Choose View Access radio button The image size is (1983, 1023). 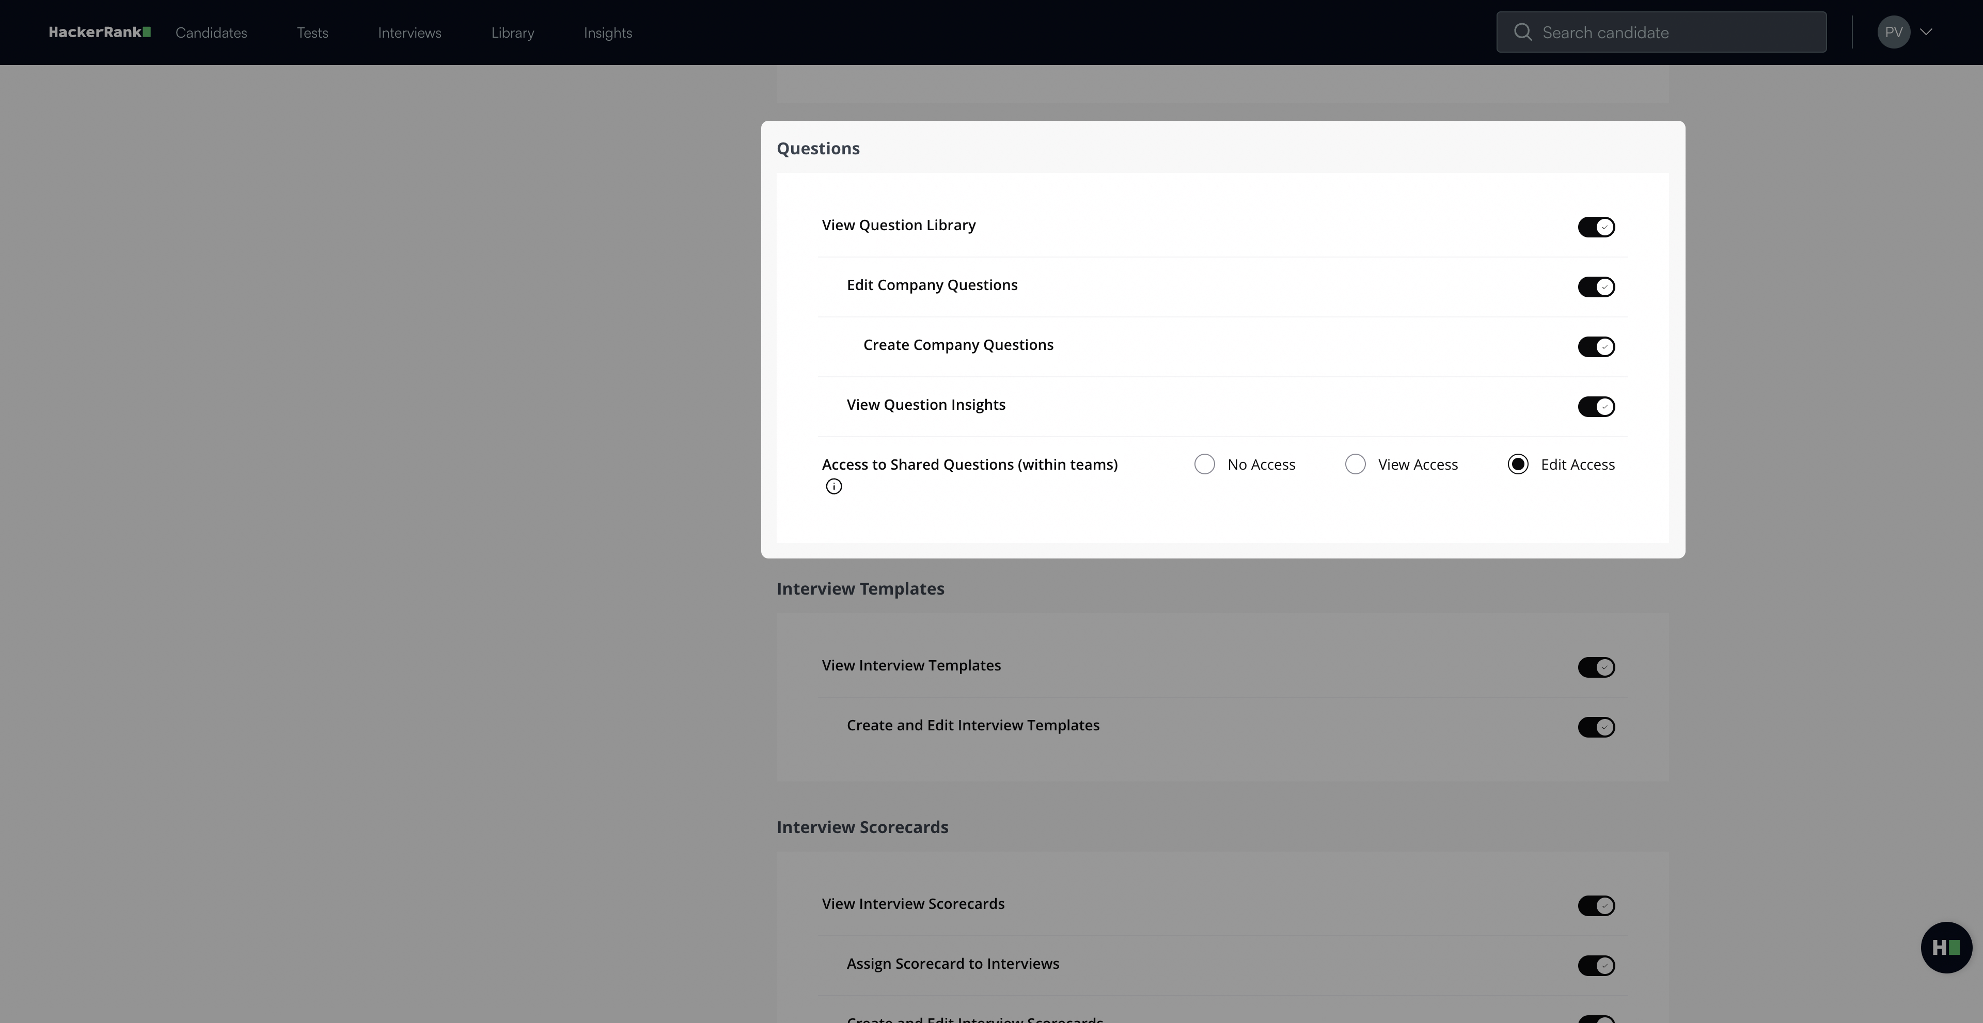click(x=1355, y=465)
